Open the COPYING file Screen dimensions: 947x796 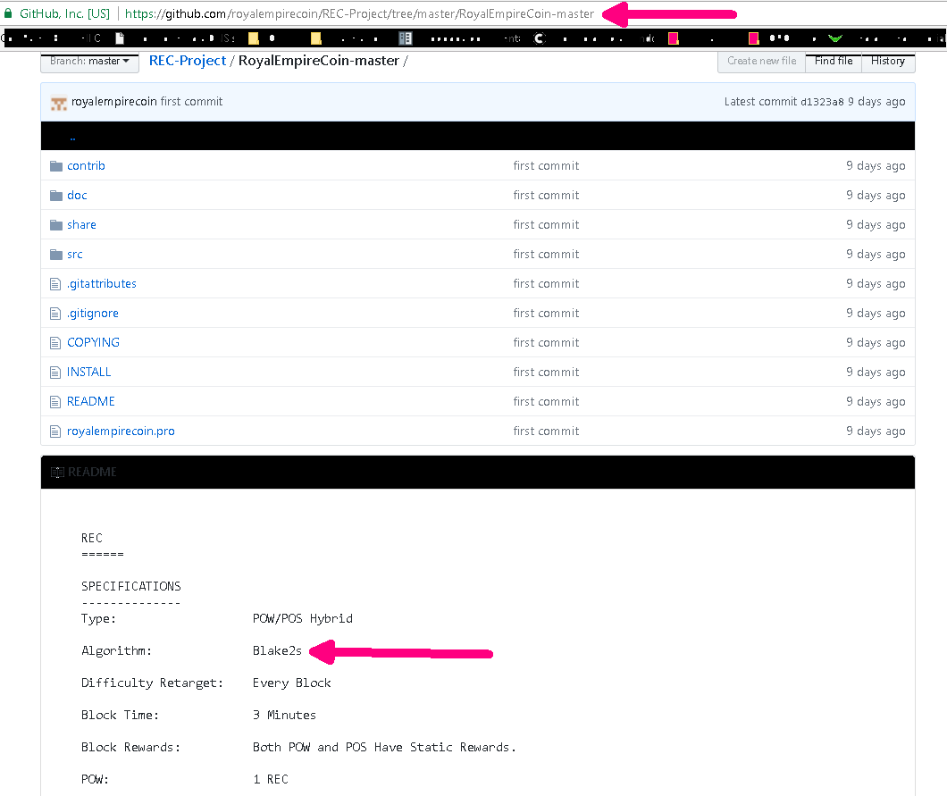(93, 342)
